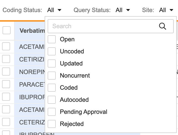Tick the Rejected status checkbox
Viewport: 178px width, 135px height.
pos(52,124)
